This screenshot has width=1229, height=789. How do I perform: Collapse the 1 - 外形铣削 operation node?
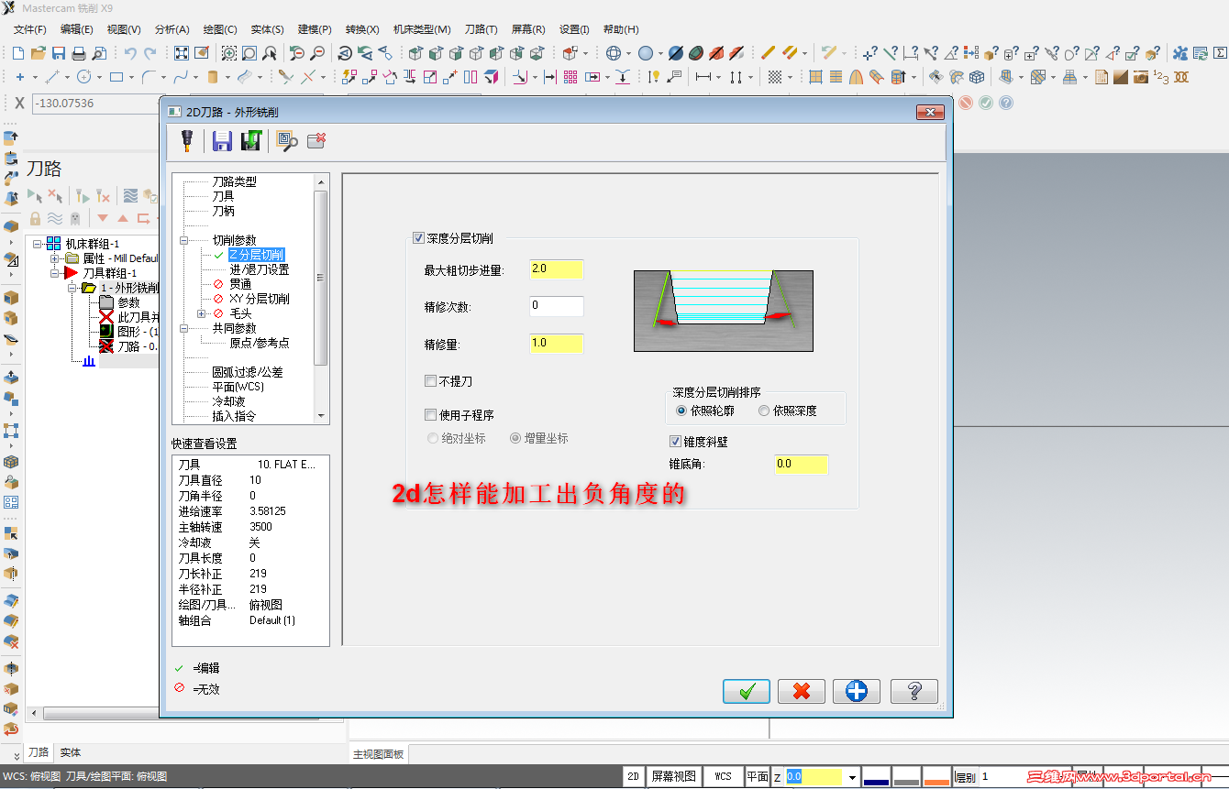pyautogui.click(x=72, y=288)
